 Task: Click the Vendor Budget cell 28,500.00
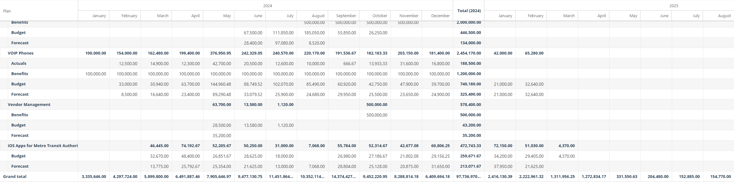(x=219, y=125)
